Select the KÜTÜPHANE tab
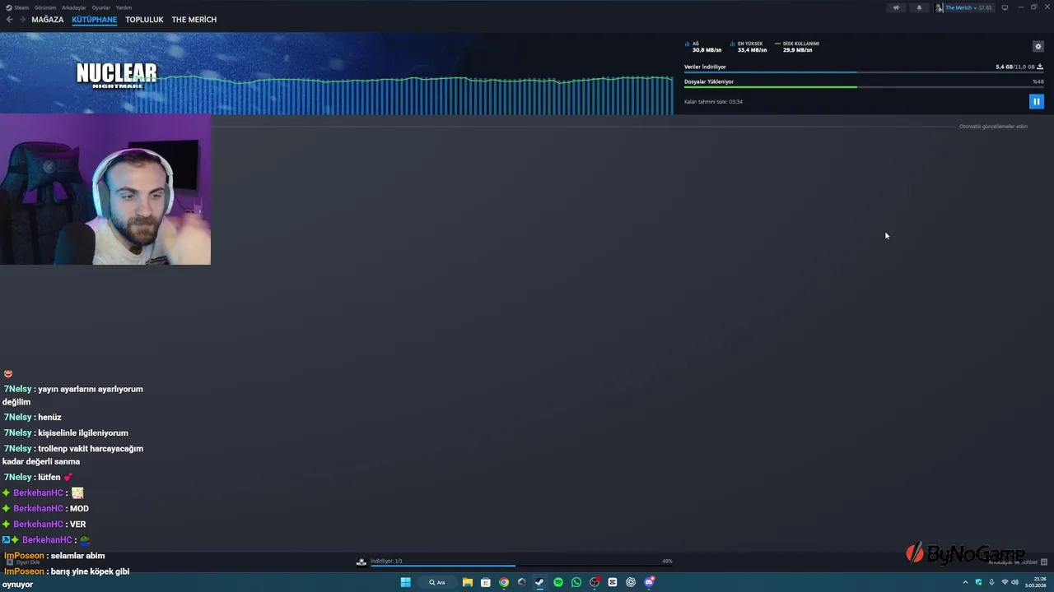 [x=95, y=20]
